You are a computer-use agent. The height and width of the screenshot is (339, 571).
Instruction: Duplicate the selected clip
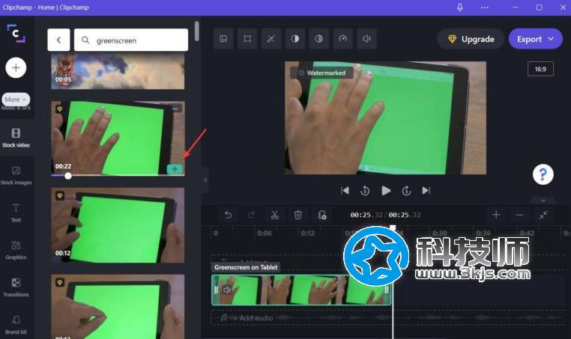322,215
